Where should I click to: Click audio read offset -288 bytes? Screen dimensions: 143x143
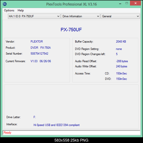point(122,61)
